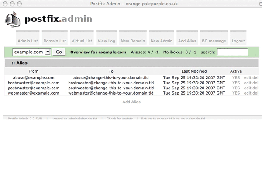Open the View Log tab

tap(106, 41)
